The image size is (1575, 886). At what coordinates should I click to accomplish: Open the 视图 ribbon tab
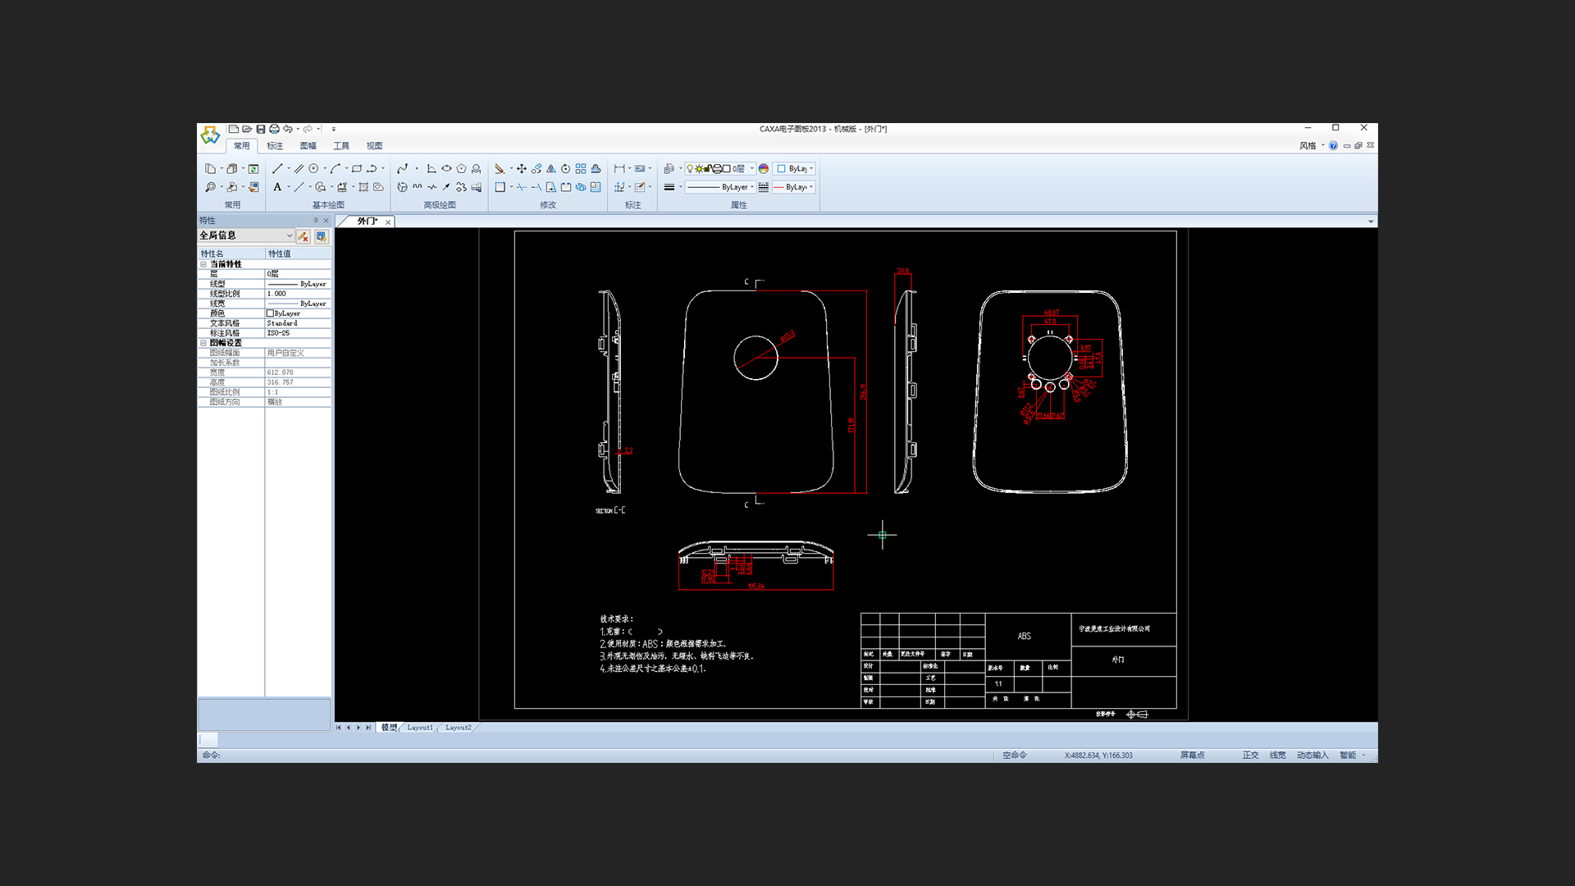click(374, 146)
